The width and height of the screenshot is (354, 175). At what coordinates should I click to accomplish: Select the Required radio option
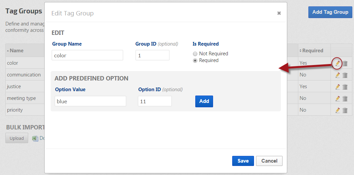pyautogui.click(x=195, y=61)
